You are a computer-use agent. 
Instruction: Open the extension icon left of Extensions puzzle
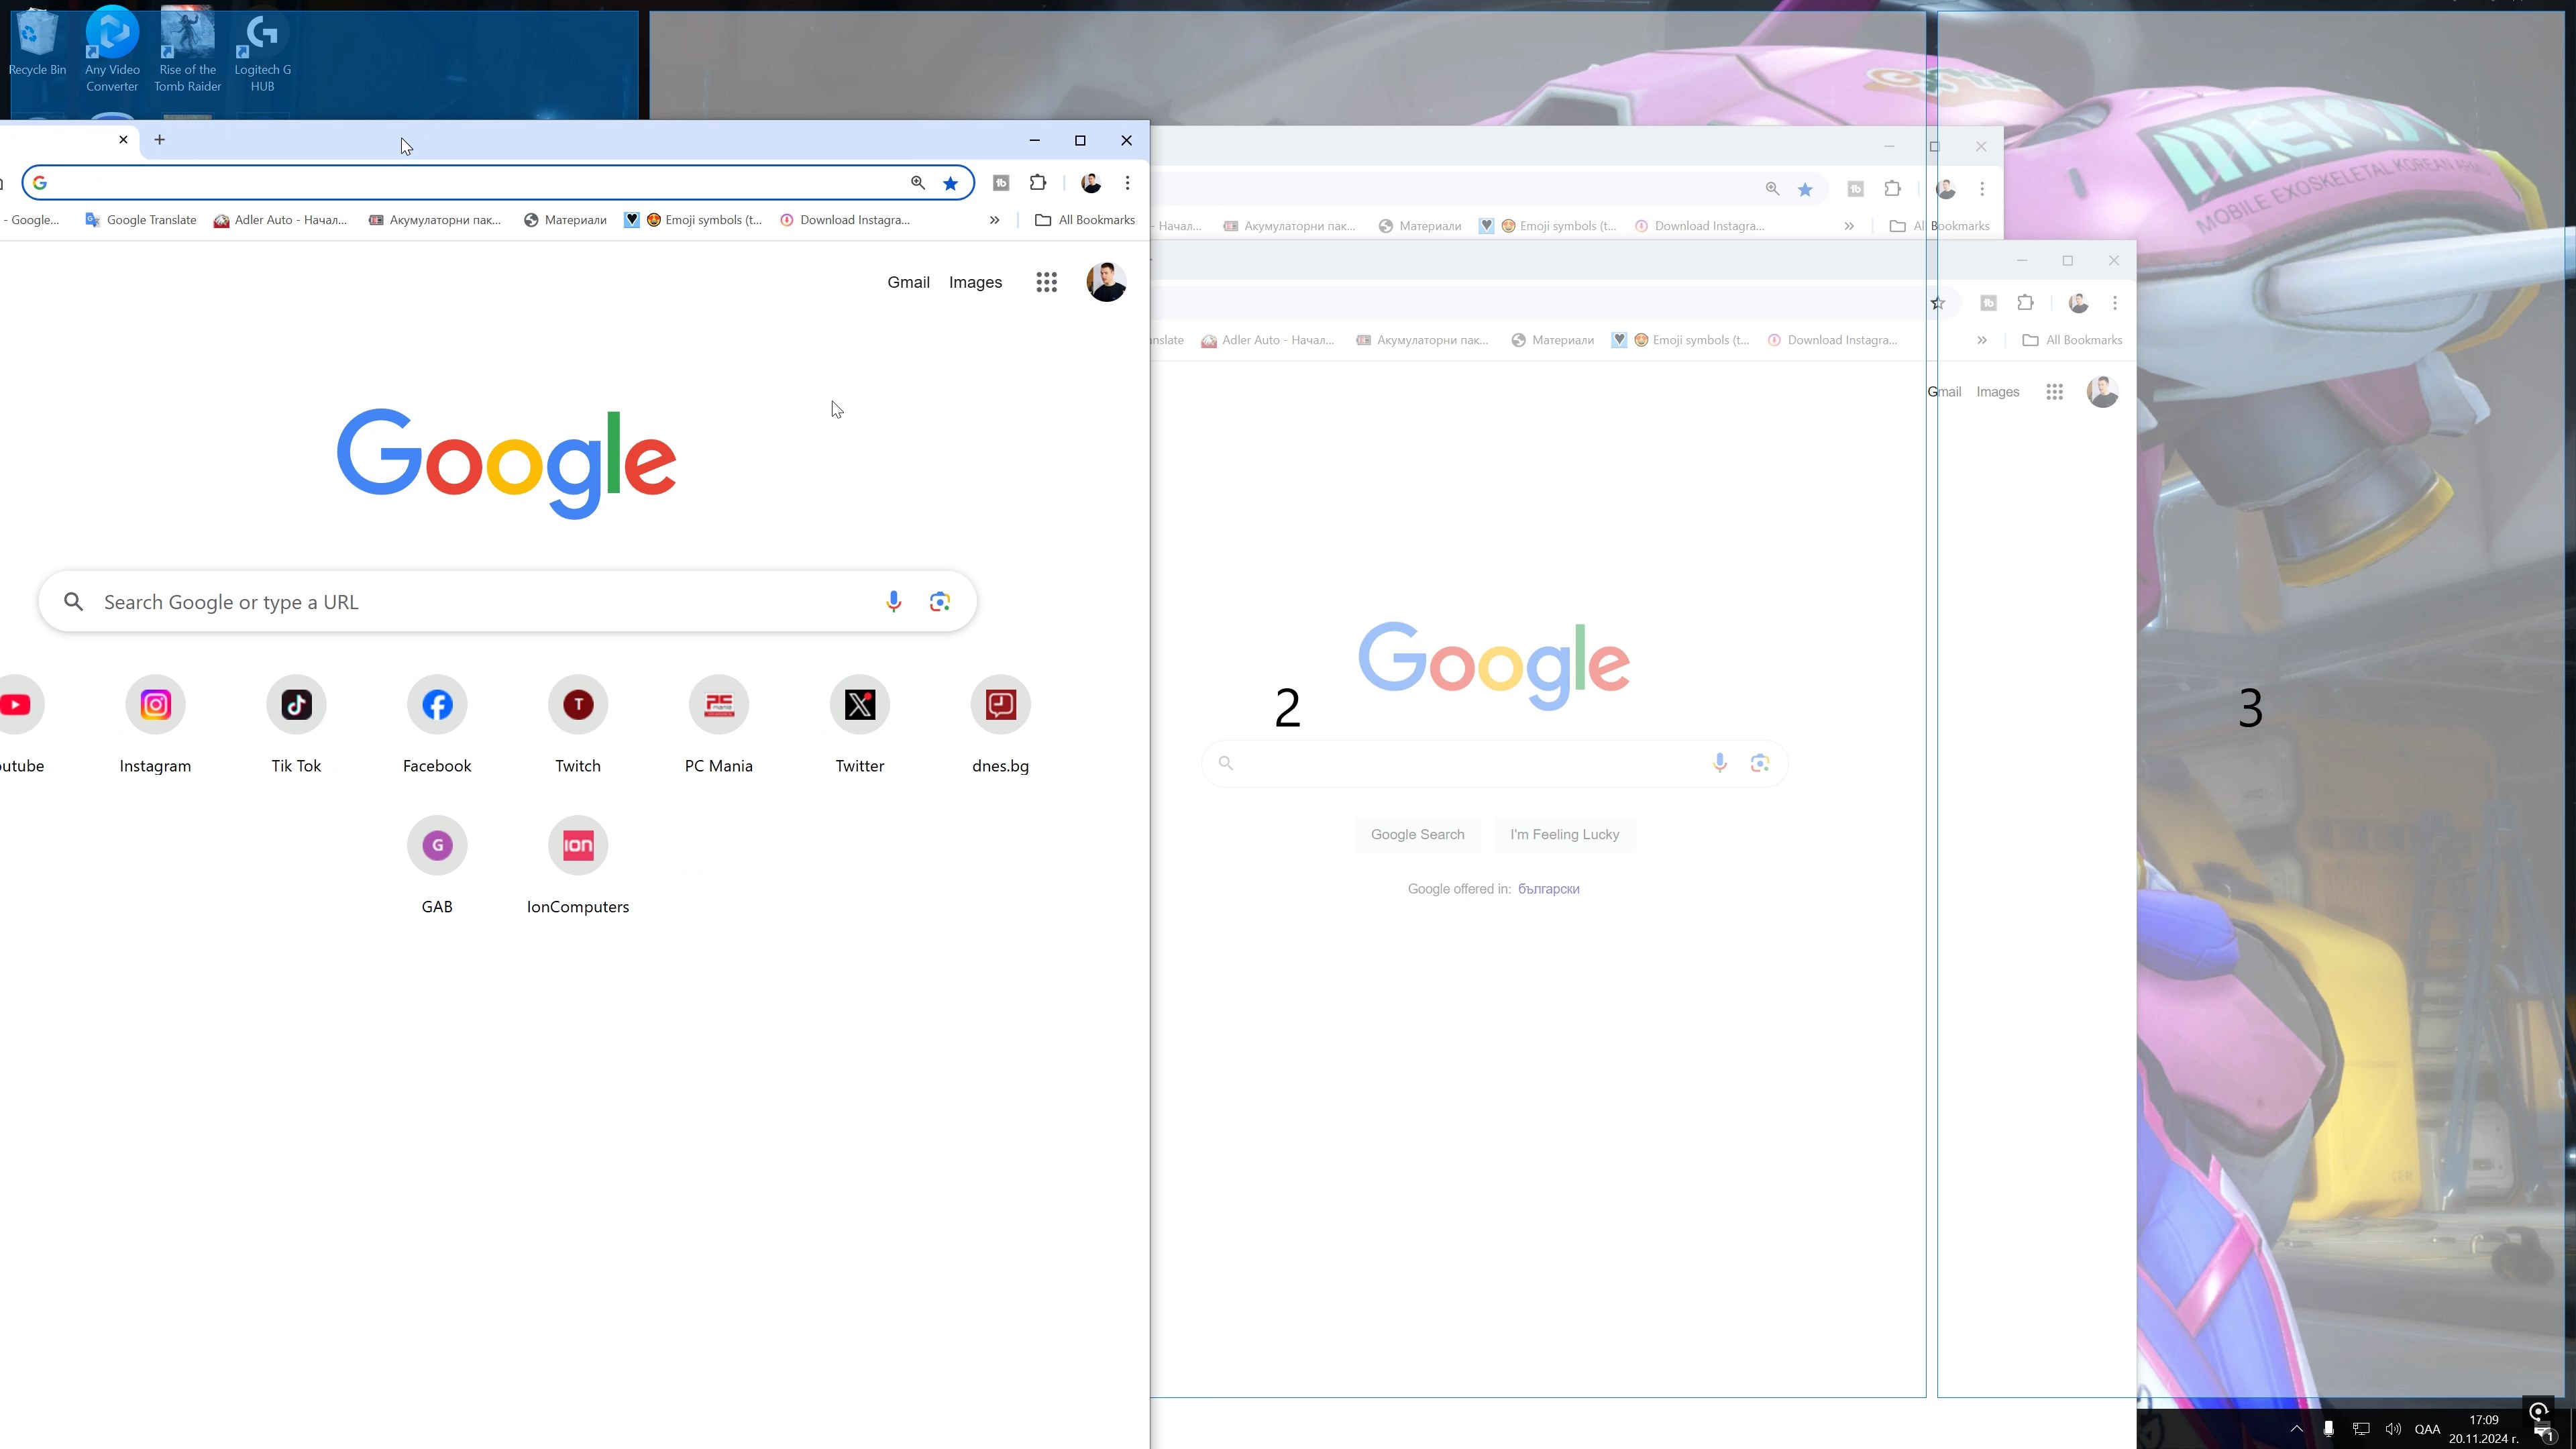pyautogui.click(x=1001, y=183)
